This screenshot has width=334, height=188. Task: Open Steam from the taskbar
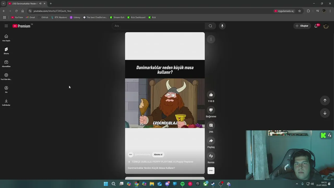point(213,184)
